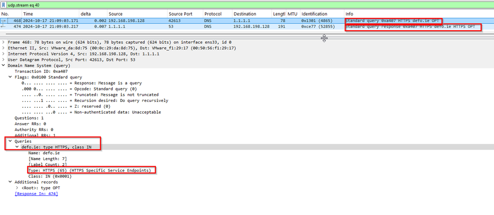This screenshot has width=494, height=215.
Task: Open the Response In: 474 link
Action: click(x=36, y=194)
